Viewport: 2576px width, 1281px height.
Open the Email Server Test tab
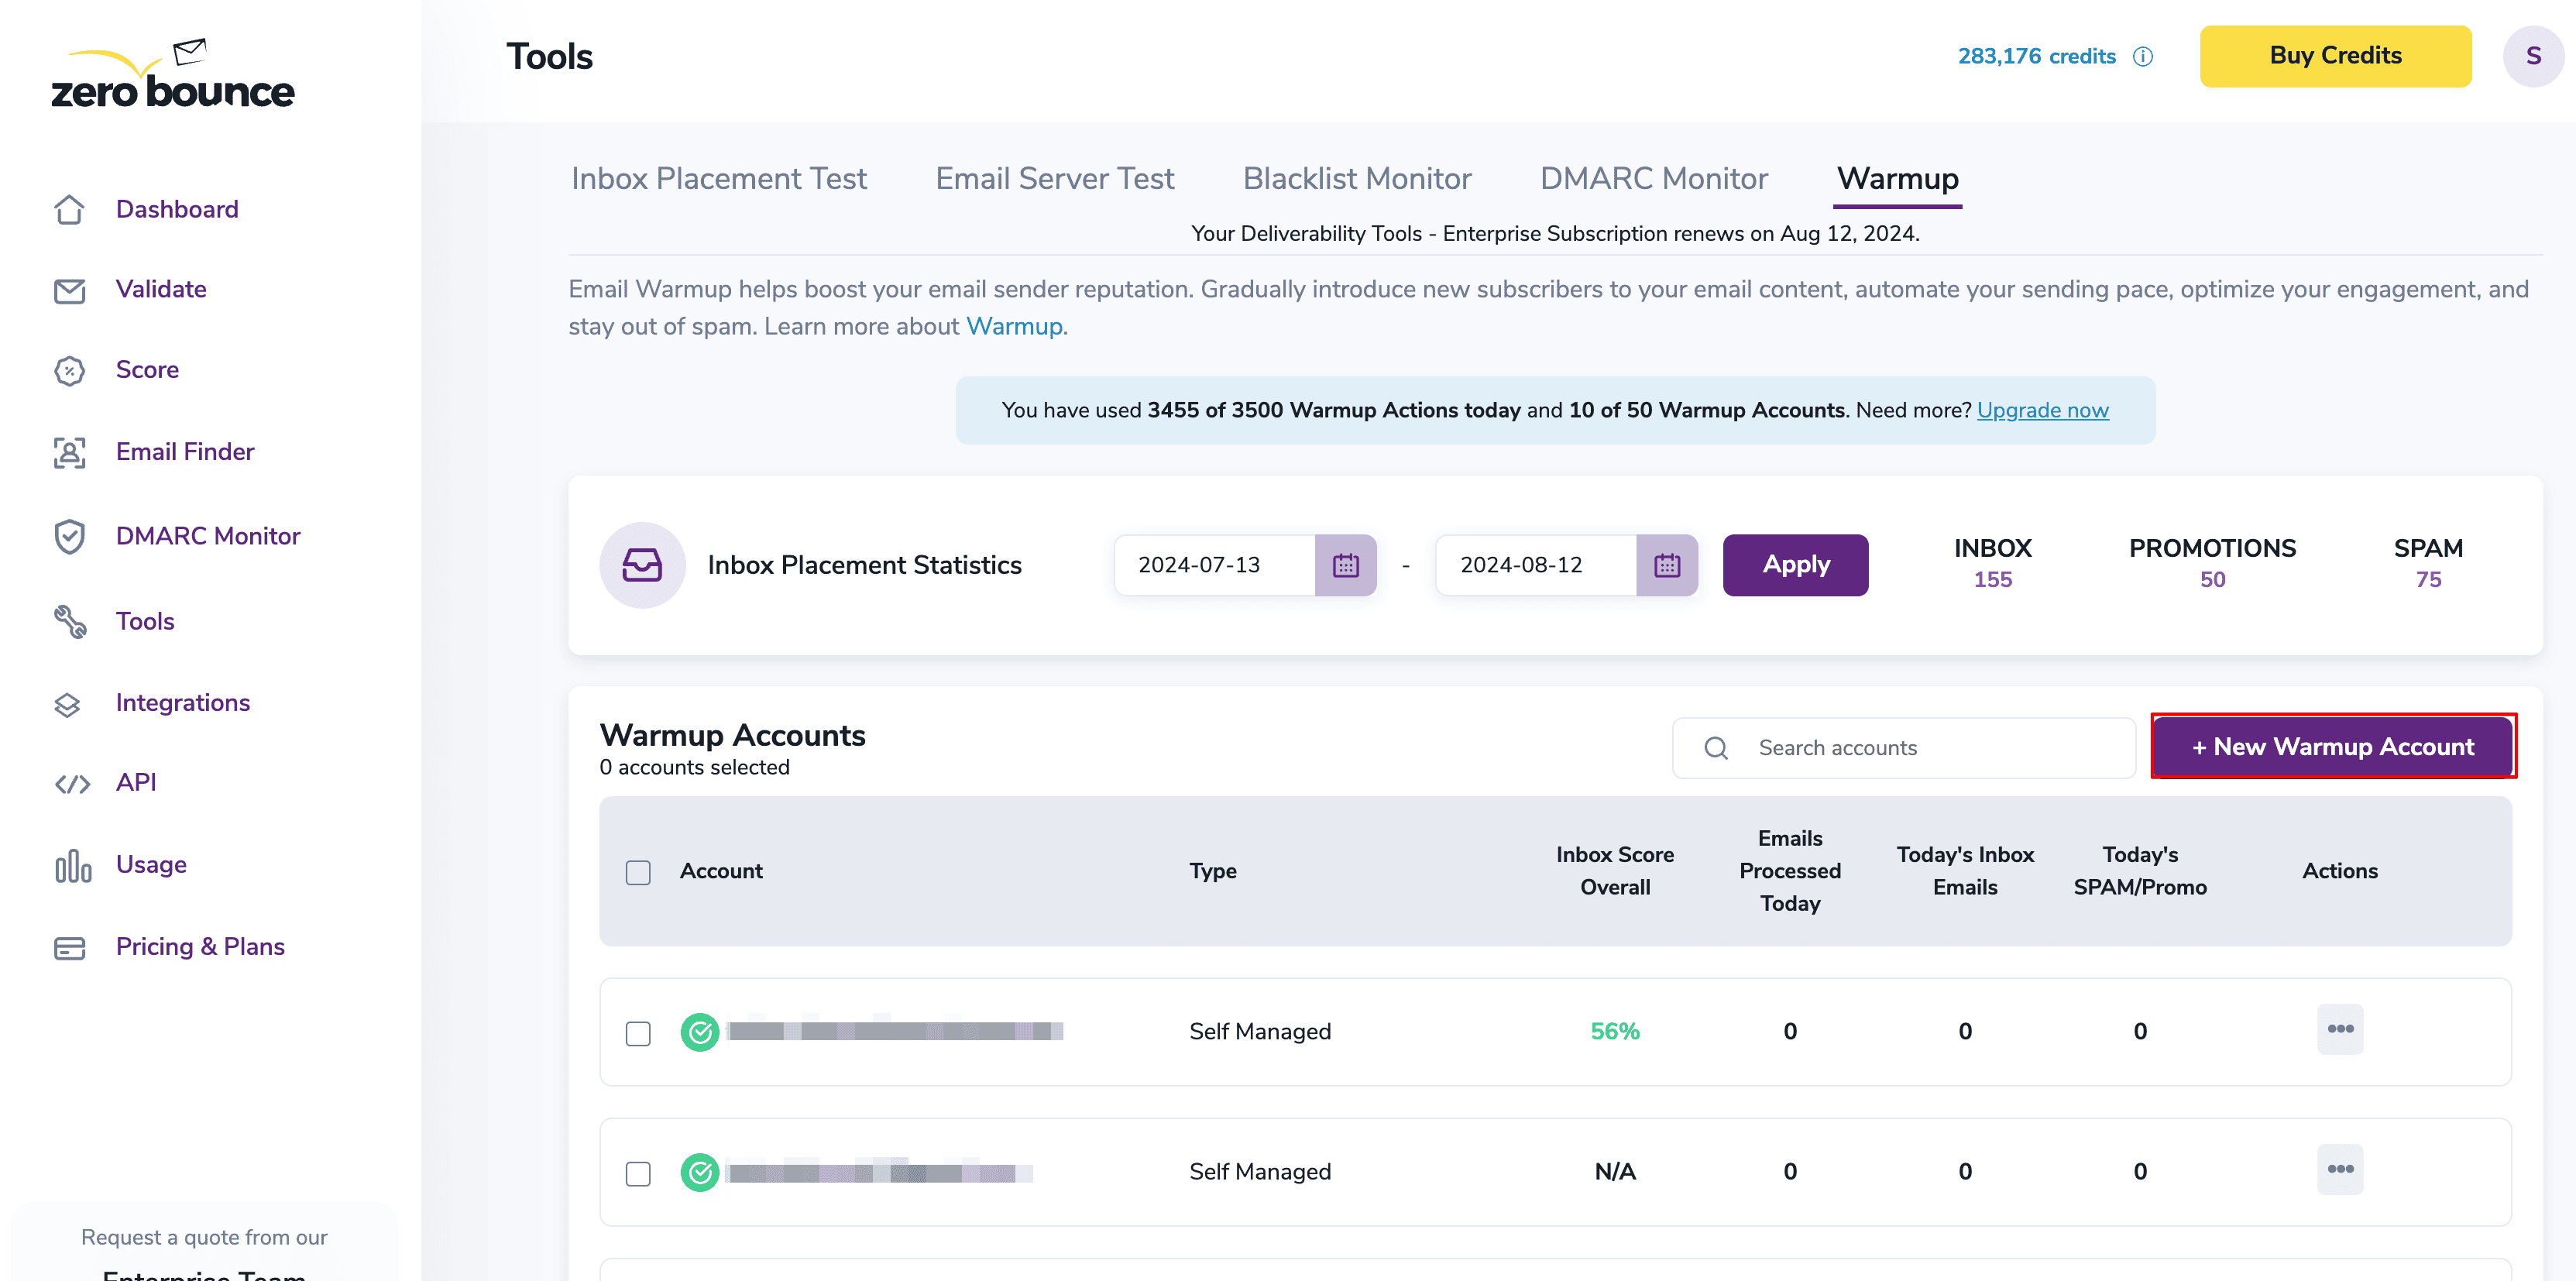click(1054, 178)
